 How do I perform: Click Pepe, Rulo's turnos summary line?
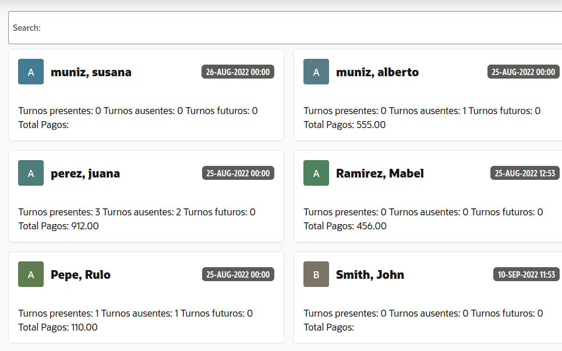[x=135, y=313]
